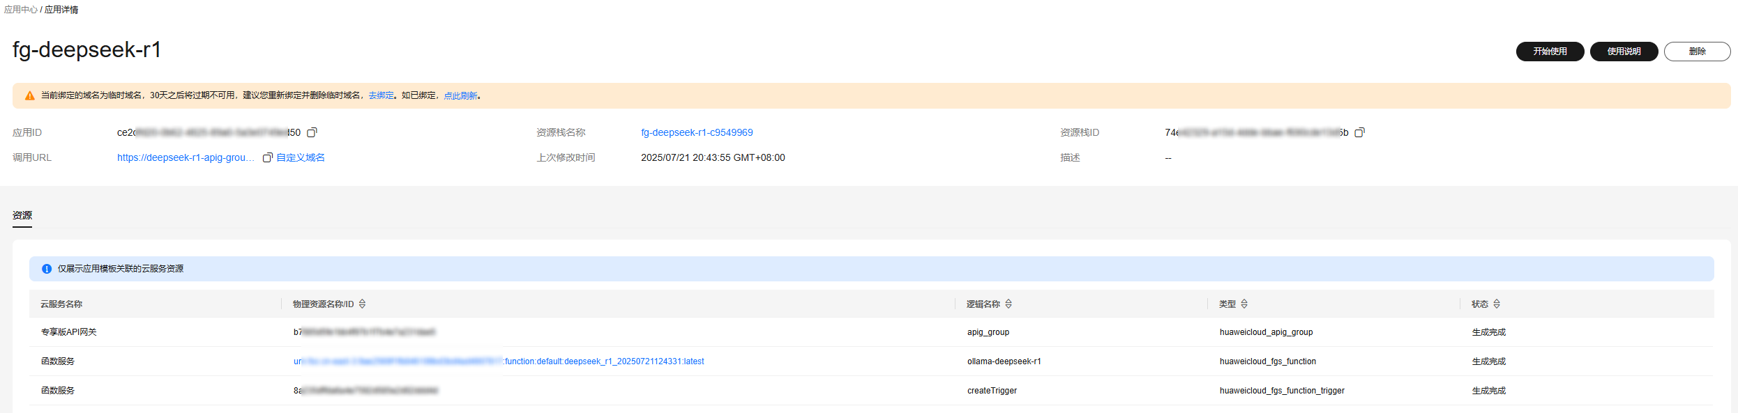Click the 删除 button
The height and width of the screenshot is (413, 1738).
[x=1697, y=52]
